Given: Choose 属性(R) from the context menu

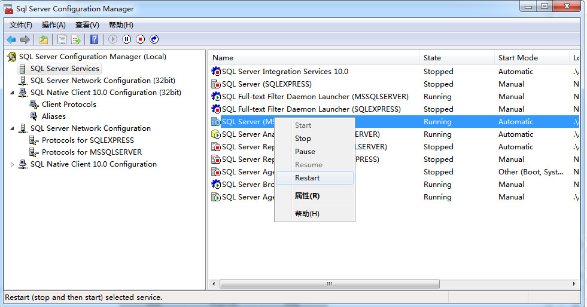Looking at the screenshot, I should click(x=315, y=196).
